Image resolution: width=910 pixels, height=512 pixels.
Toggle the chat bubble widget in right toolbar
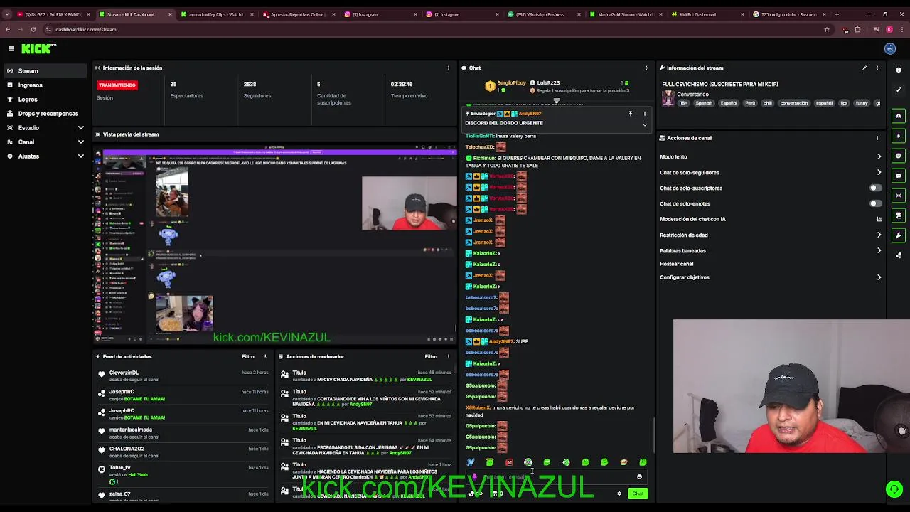tap(899, 176)
